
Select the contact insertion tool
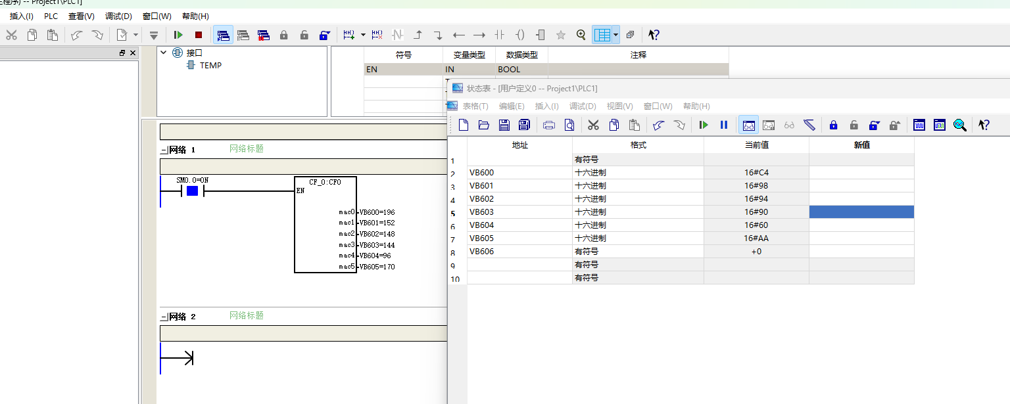coord(500,35)
